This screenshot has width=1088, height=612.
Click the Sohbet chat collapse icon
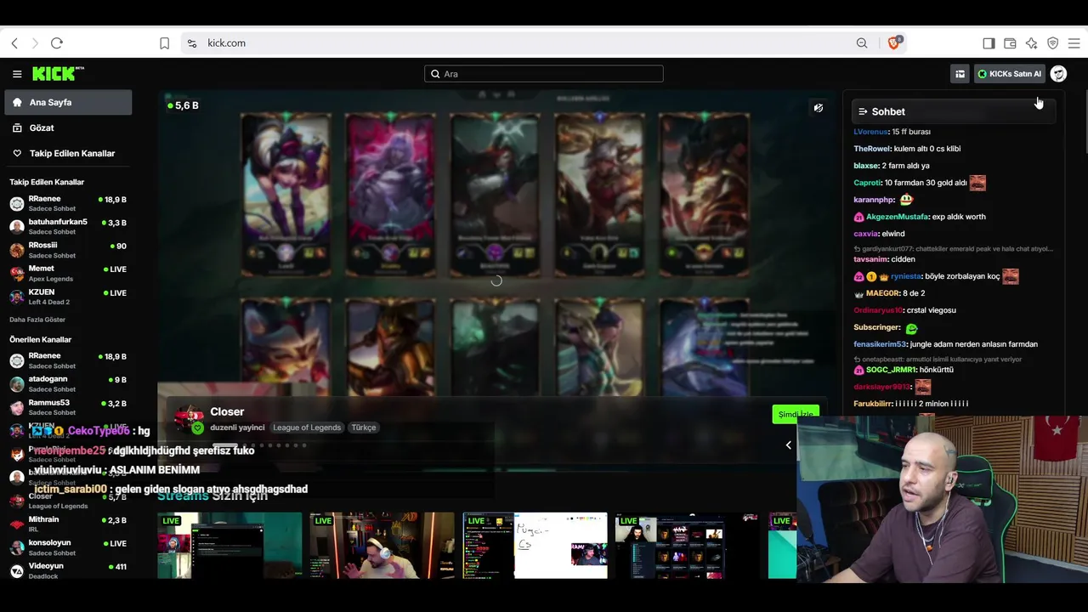tap(863, 111)
